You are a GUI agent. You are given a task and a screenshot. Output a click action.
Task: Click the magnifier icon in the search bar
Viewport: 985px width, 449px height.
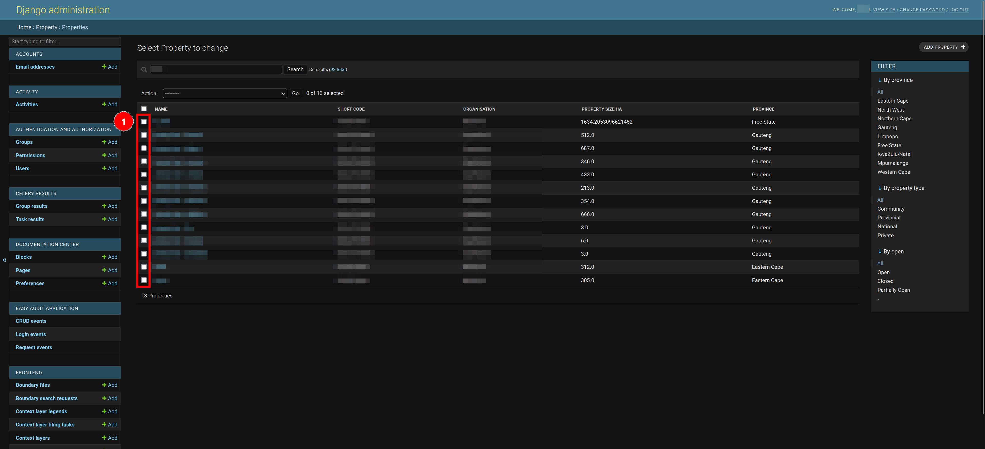[144, 69]
